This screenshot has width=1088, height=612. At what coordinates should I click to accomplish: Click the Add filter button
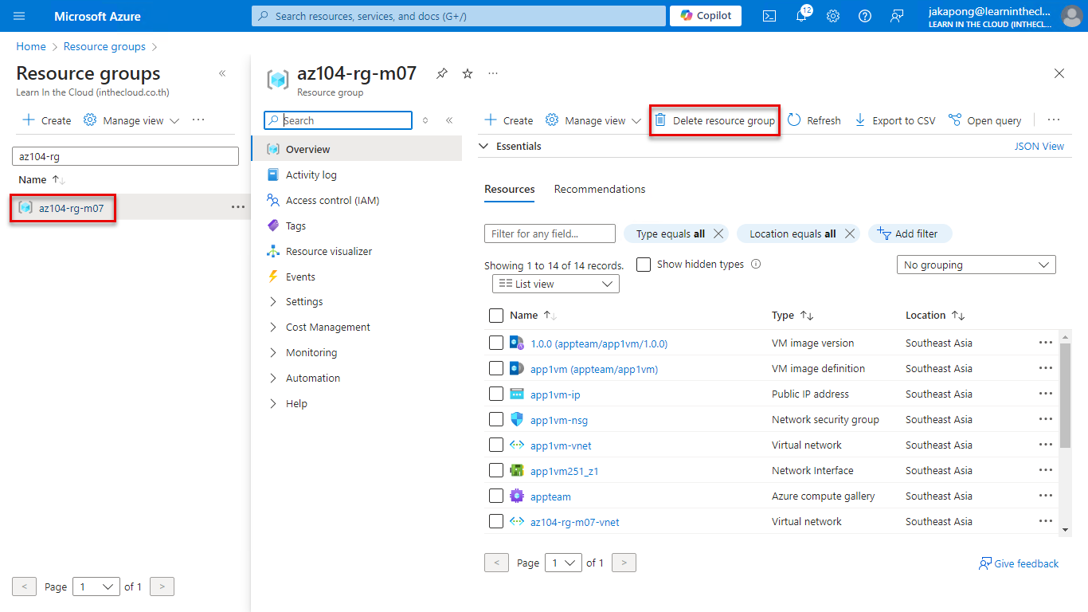coord(910,233)
